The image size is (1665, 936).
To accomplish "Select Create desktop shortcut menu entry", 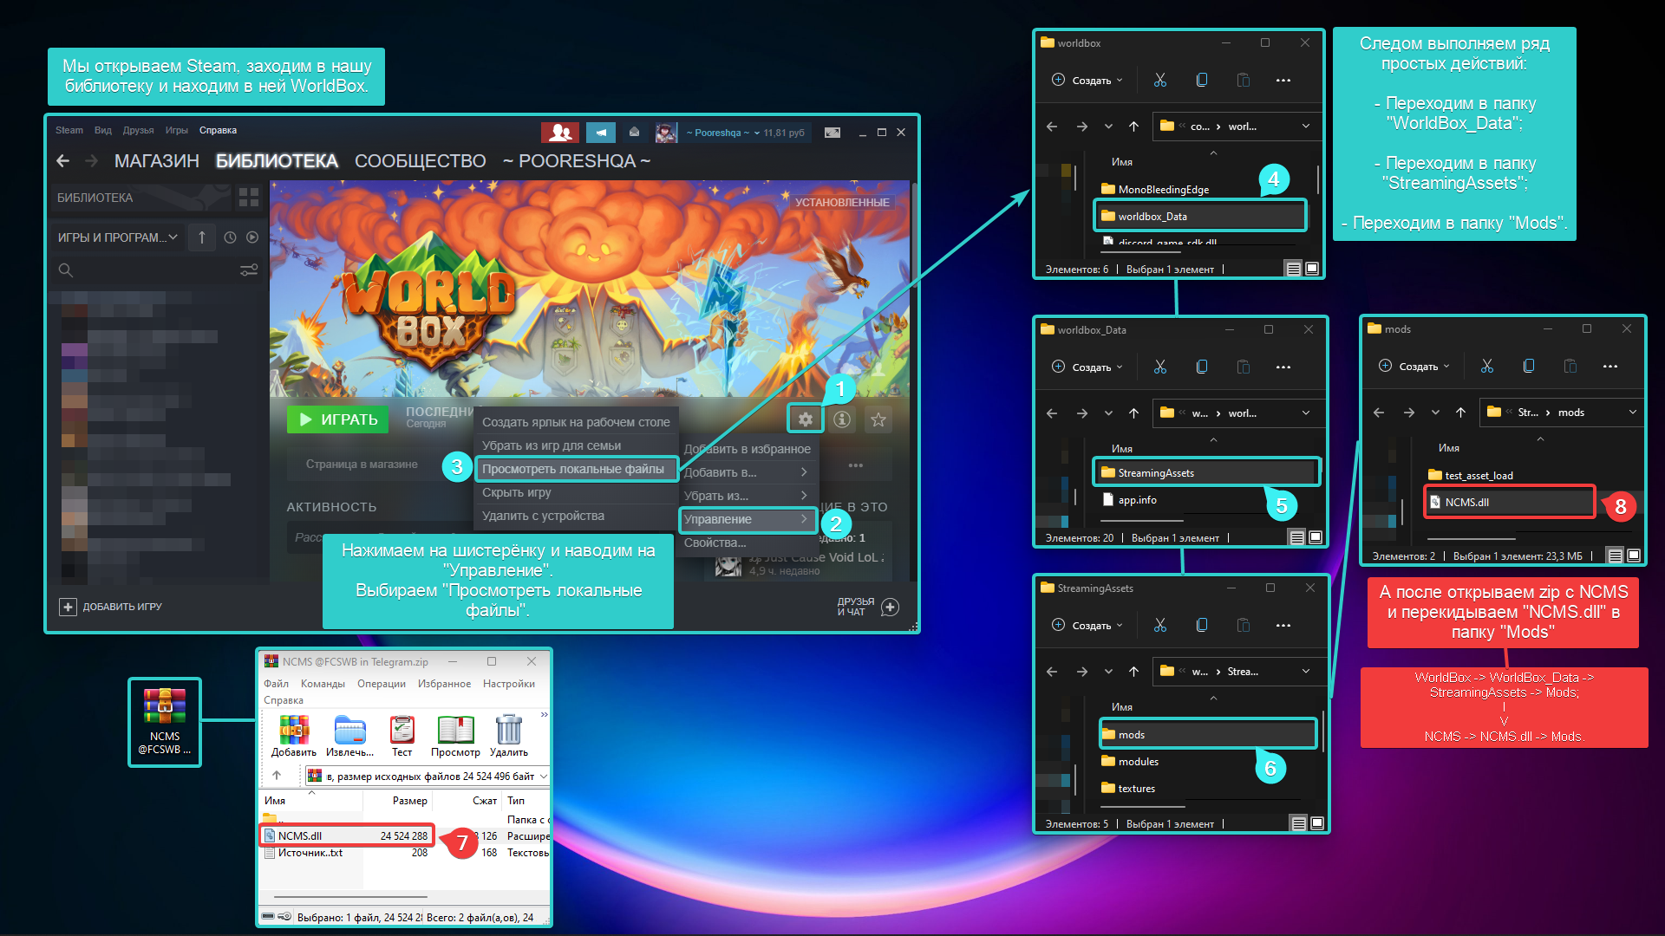I will [576, 422].
